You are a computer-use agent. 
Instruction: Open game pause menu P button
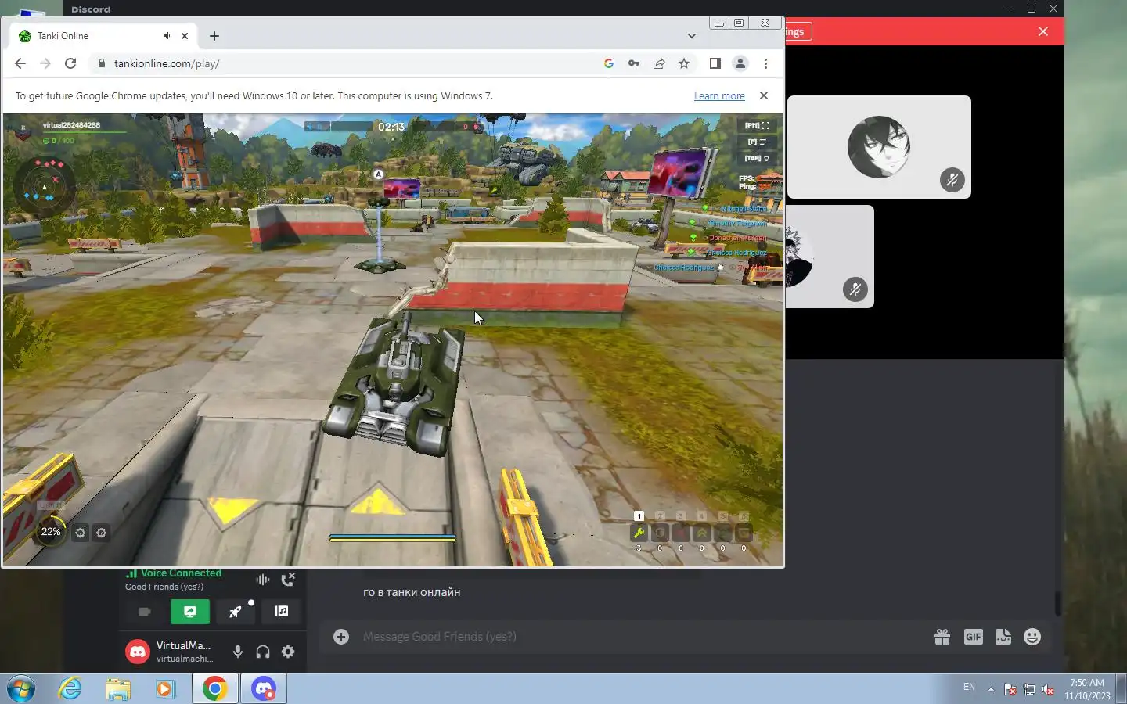(x=757, y=142)
